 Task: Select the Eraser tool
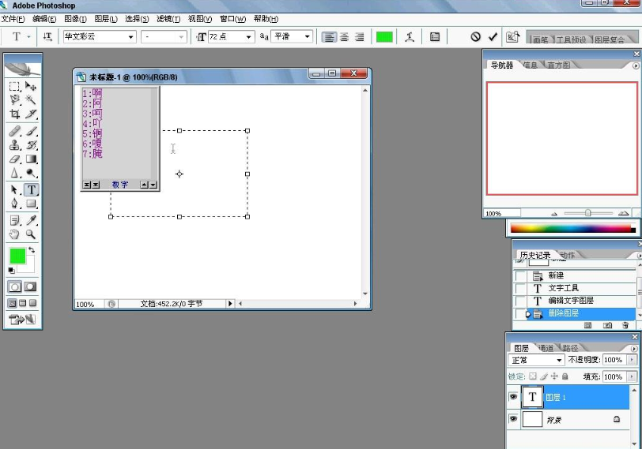[x=14, y=159]
